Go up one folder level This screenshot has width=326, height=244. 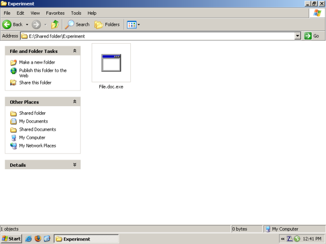55,24
